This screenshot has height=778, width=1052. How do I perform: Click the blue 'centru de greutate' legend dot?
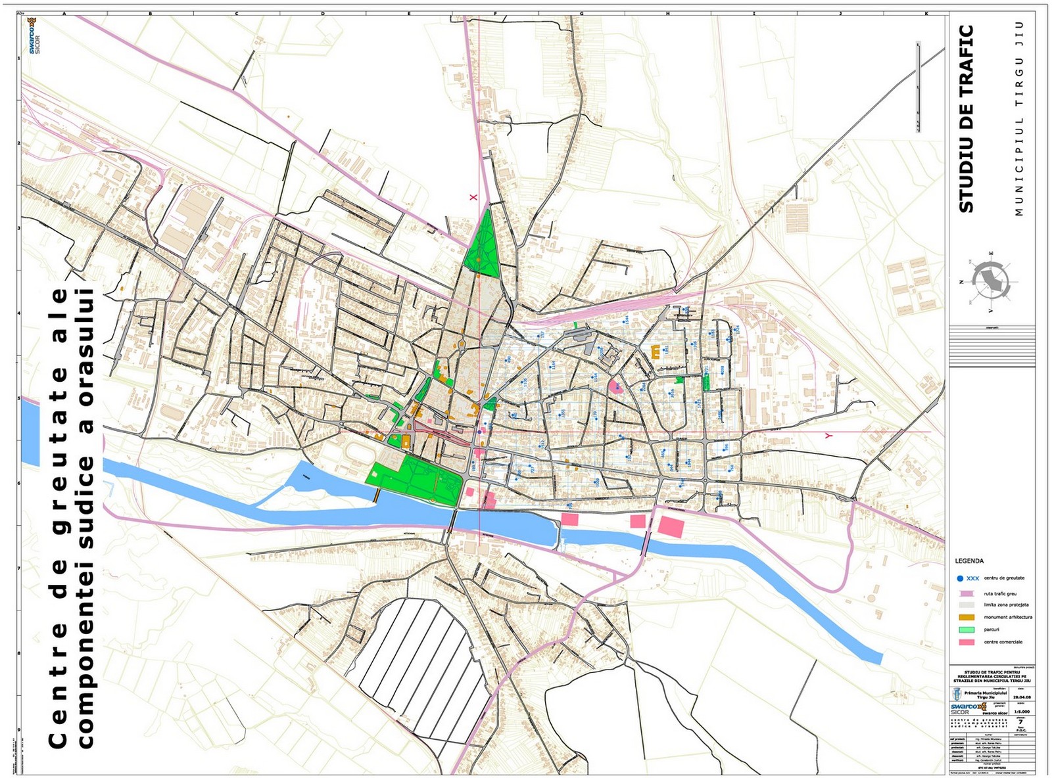tap(960, 578)
